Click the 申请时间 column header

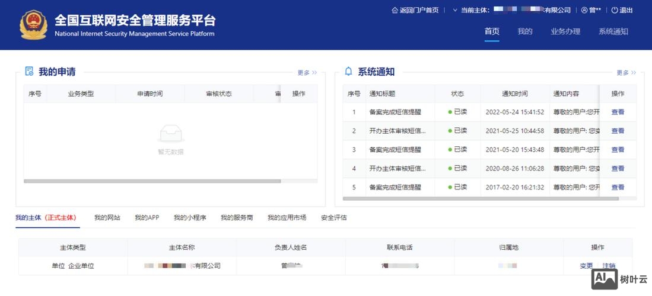(x=150, y=94)
